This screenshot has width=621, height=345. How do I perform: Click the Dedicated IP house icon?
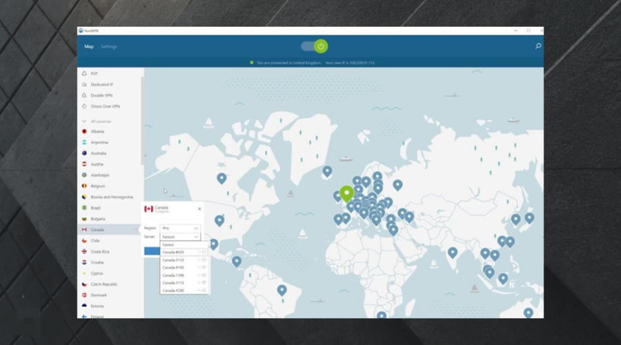(84, 84)
